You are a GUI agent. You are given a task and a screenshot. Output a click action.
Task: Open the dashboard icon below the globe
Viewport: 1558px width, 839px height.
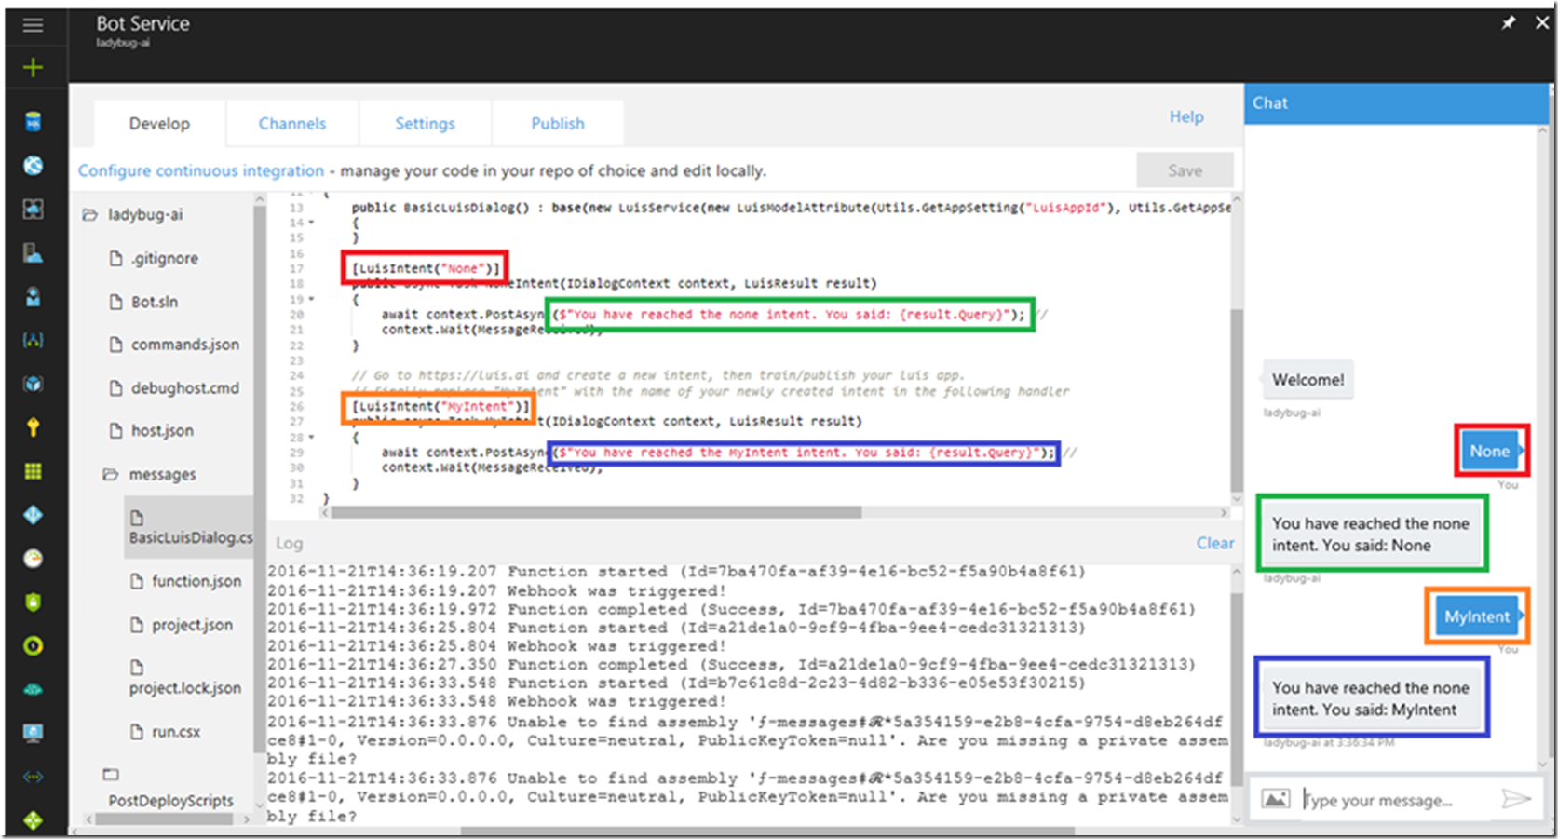[33, 209]
